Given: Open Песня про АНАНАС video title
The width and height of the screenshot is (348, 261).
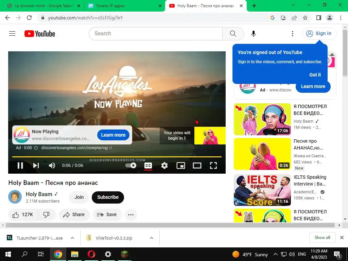Looking at the screenshot, I should pyautogui.click(x=308, y=144).
